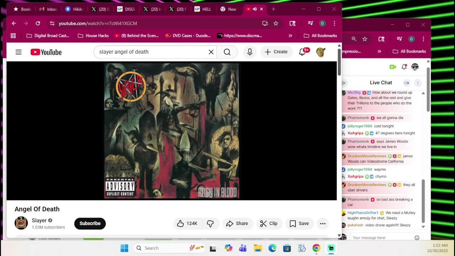Viewport: 455px width, 256px height.
Task: Collapse the Live Chat panel with the arrow icon
Action: (x=344, y=83)
